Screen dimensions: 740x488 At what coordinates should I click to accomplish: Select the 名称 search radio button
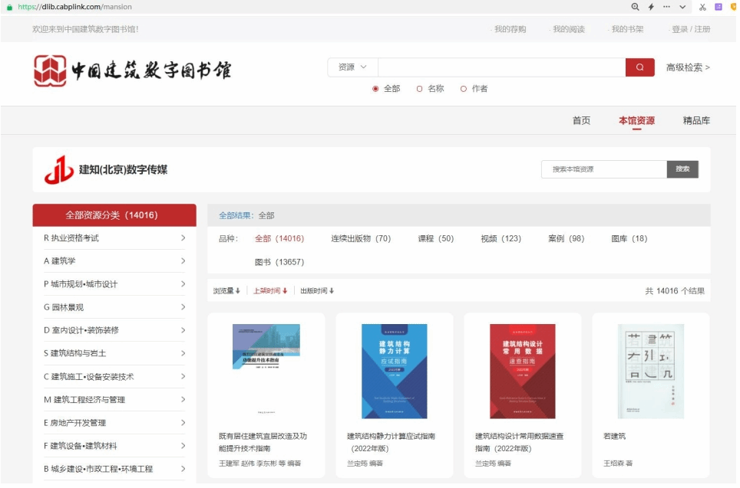pos(419,89)
